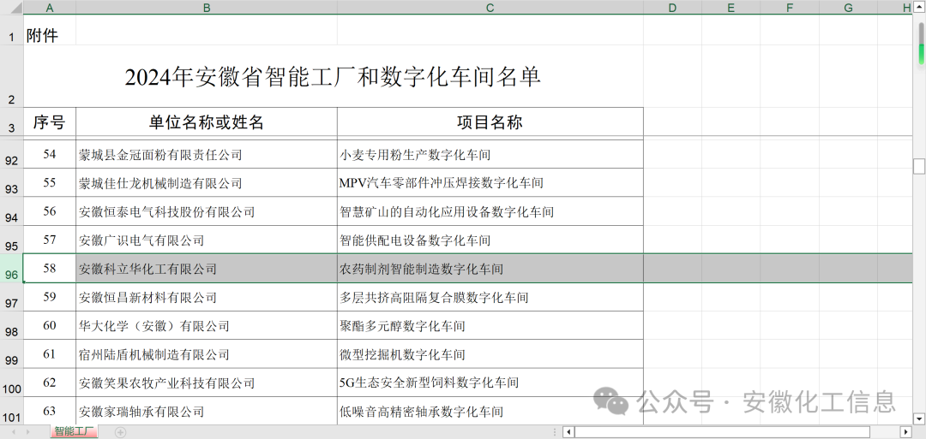Click cell 安徽笑果农牧产业科技有限公司
Viewport: 926px width, 439px height.
[207, 383]
